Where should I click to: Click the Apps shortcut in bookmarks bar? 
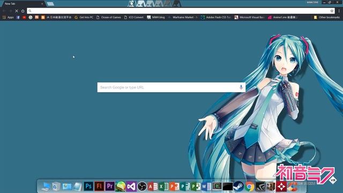coord(8,17)
